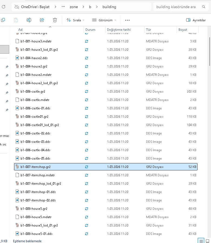Click DDS icon of b1-008-house5-01.dds
The width and height of the screenshot is (211, 243).
17,234
